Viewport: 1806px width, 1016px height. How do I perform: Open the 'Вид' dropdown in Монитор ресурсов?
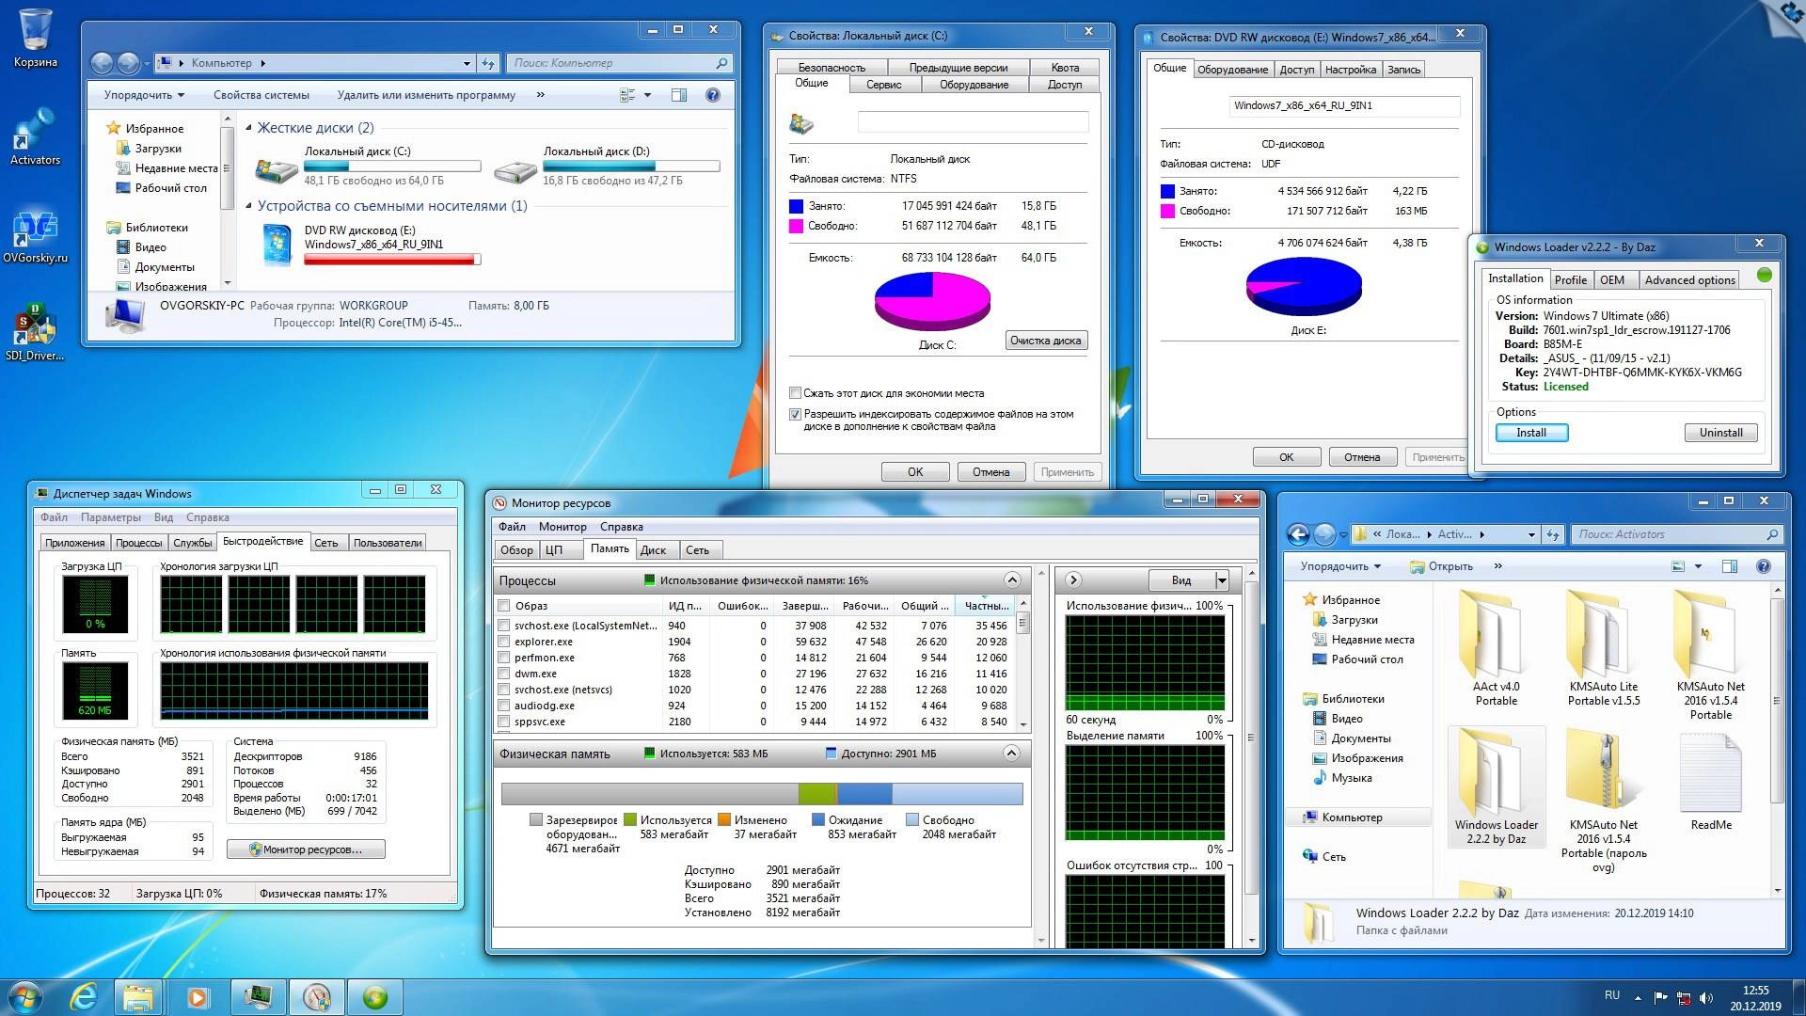1189,579
